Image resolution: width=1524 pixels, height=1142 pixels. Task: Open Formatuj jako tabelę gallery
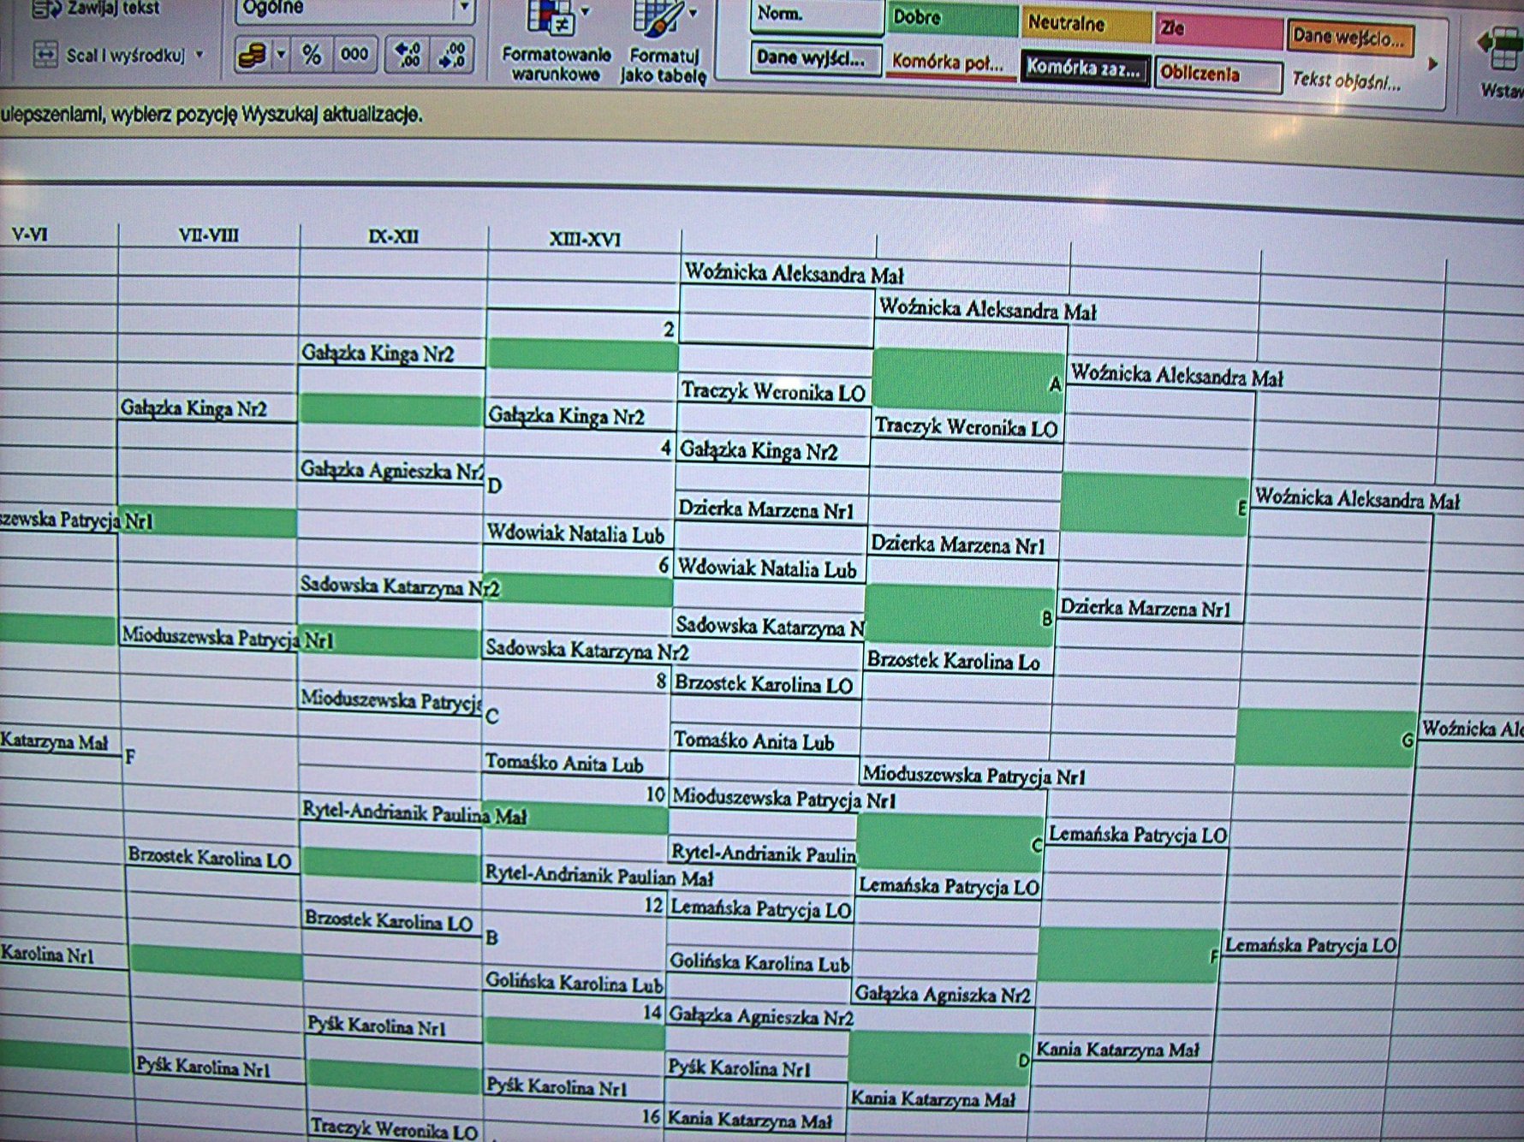pos(664,43)
